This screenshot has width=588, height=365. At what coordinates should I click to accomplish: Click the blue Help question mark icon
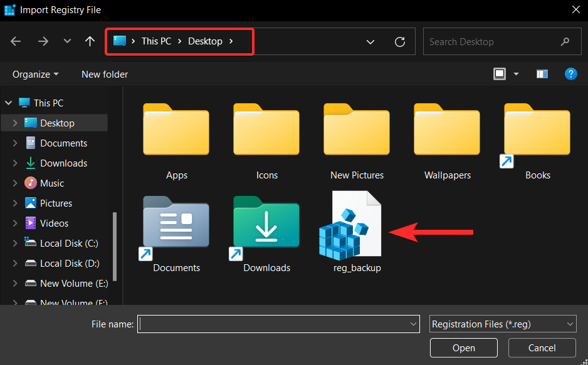point(570,74)
